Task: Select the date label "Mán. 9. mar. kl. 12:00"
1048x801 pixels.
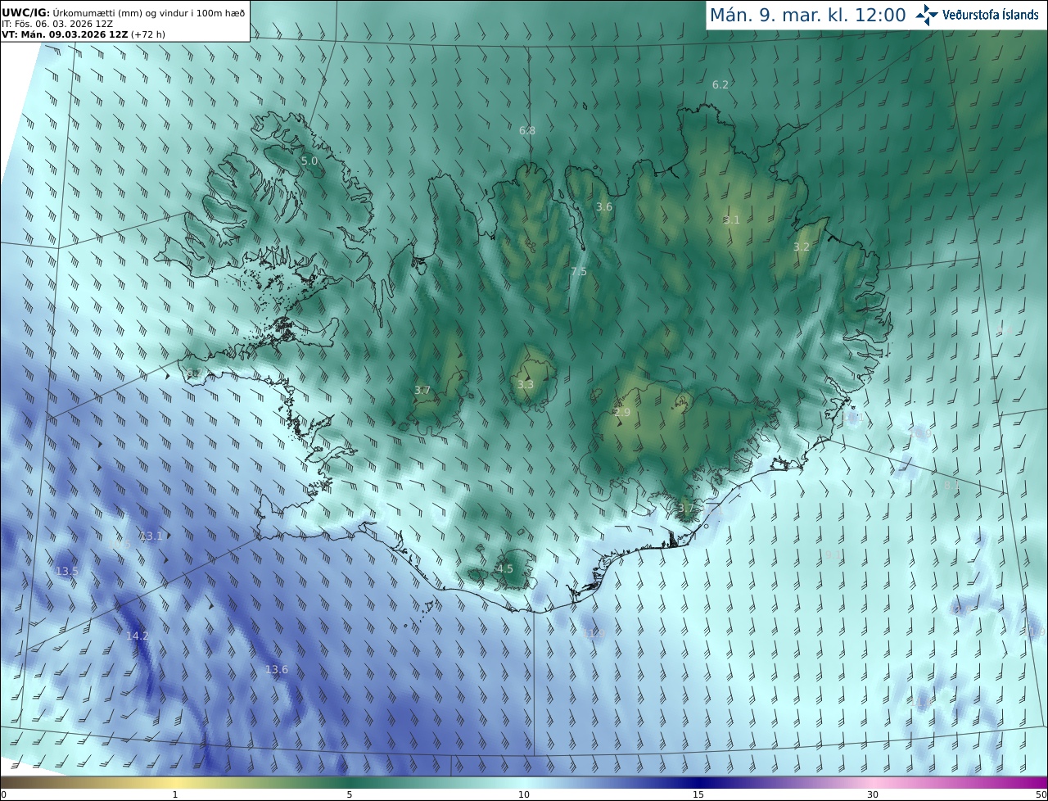Action: [807, 15]
